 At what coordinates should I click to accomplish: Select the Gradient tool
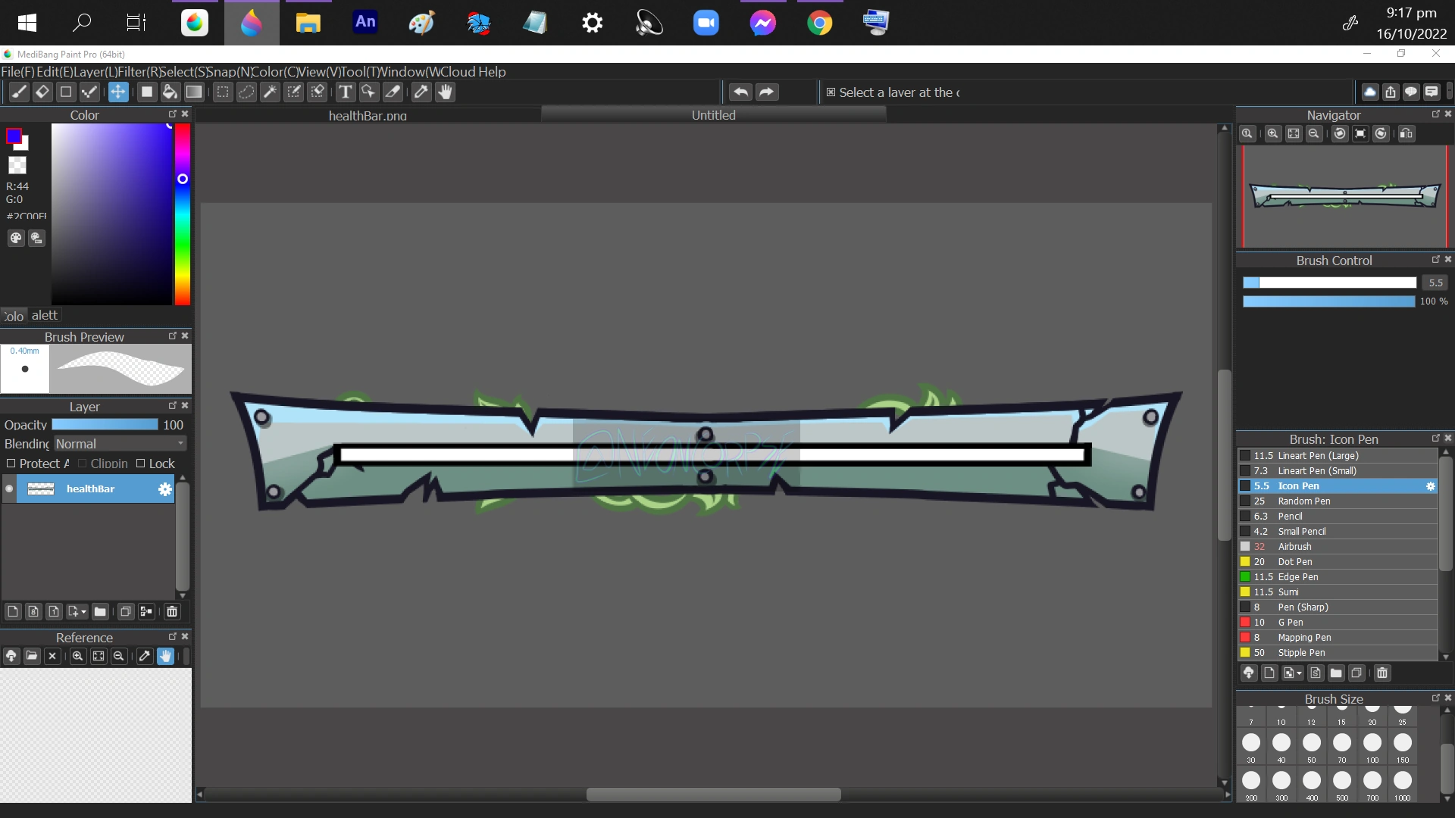tap(194, 92)
